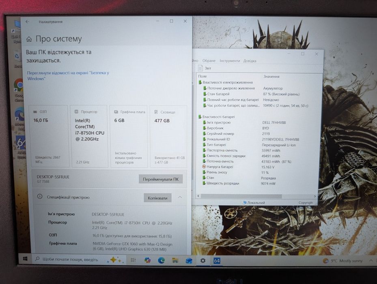377x284 pixels.
Task: Click the Паспортна ємність value 55997 mWh
Action: 271,150
